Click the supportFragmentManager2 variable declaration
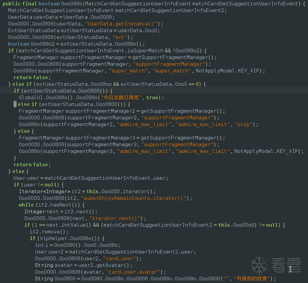This screenshot has height=283, width=308. (x=100, y=111)
